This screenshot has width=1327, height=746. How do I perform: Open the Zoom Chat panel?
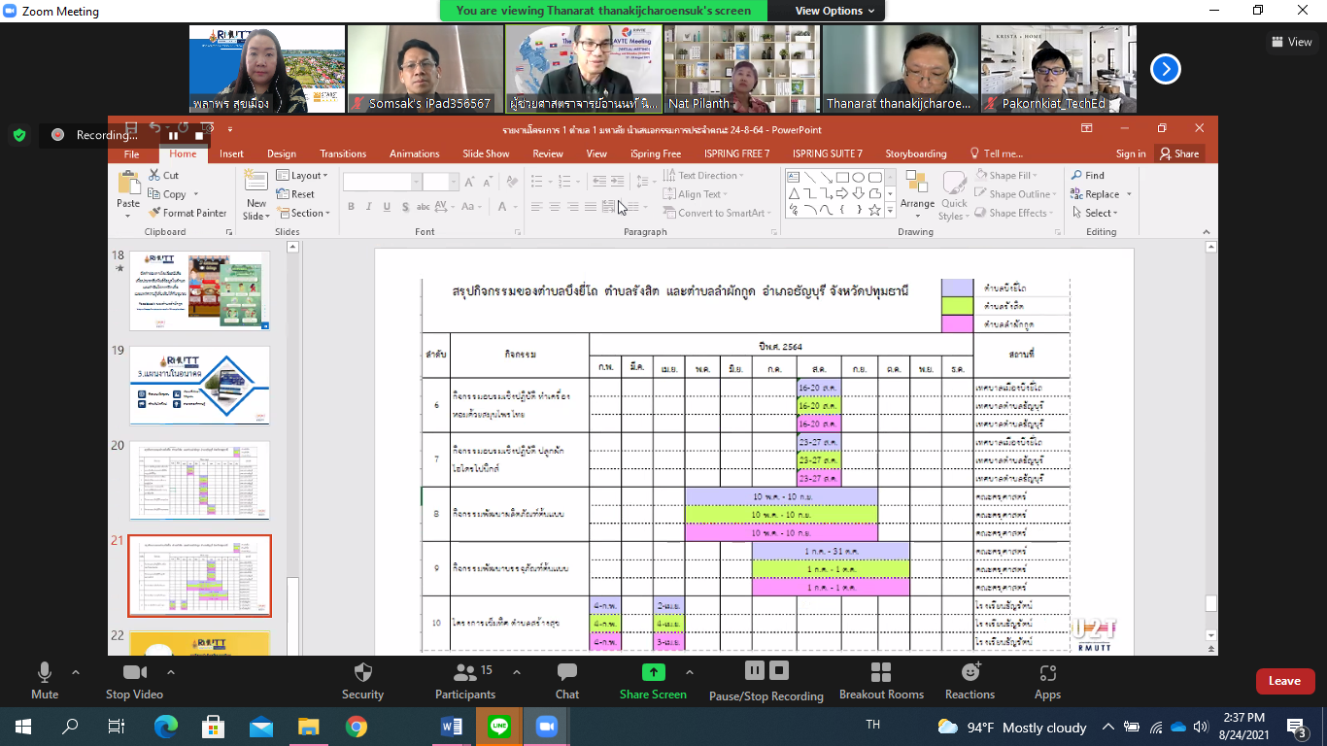tap(567, 681)
